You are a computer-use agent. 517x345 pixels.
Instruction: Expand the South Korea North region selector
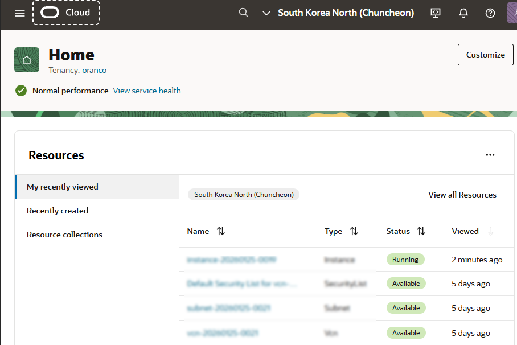point(338,13)
